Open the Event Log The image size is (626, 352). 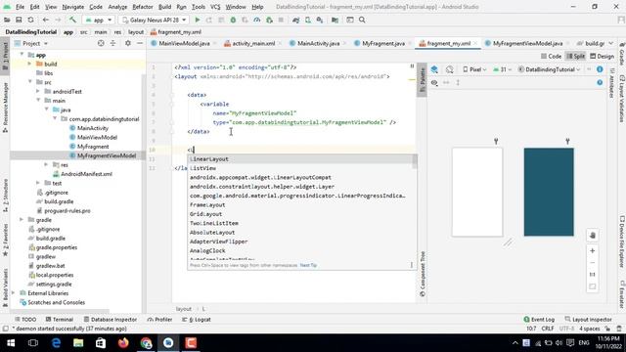point(539,320)
